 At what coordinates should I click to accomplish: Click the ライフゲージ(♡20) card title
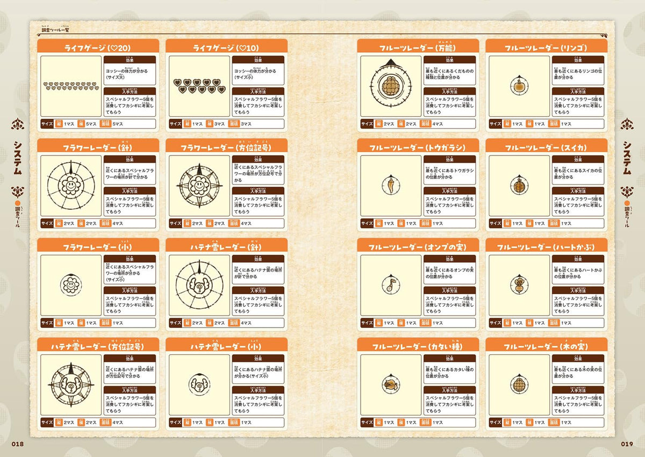(x=98, y=47)
